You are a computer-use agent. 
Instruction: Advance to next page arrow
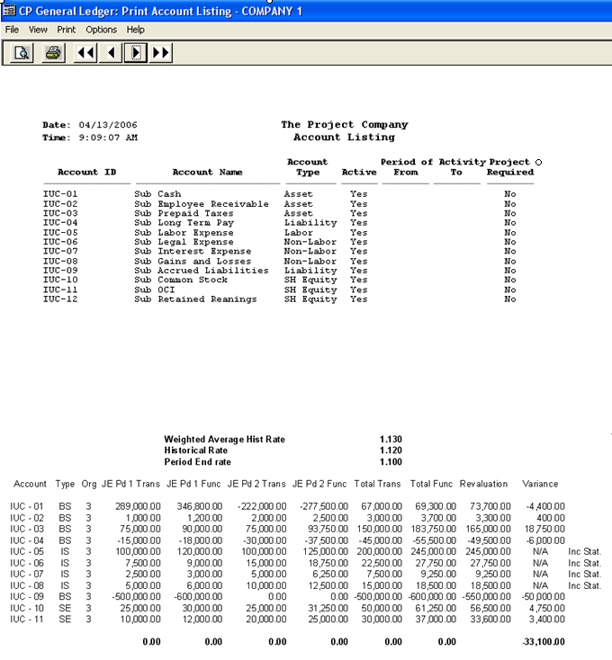(x=136, y=53)
